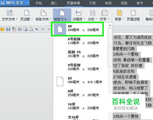The image size is (153, 120).
Task: Expand the 背景 dropdown arrow
Action: tap(123, 19)
